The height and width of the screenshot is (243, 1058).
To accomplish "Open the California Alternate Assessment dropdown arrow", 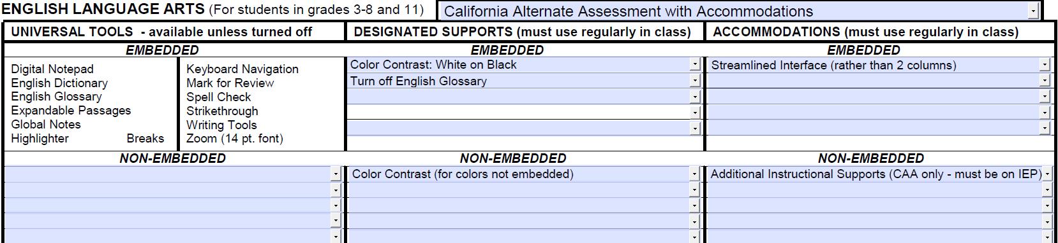I will 1033,11.
